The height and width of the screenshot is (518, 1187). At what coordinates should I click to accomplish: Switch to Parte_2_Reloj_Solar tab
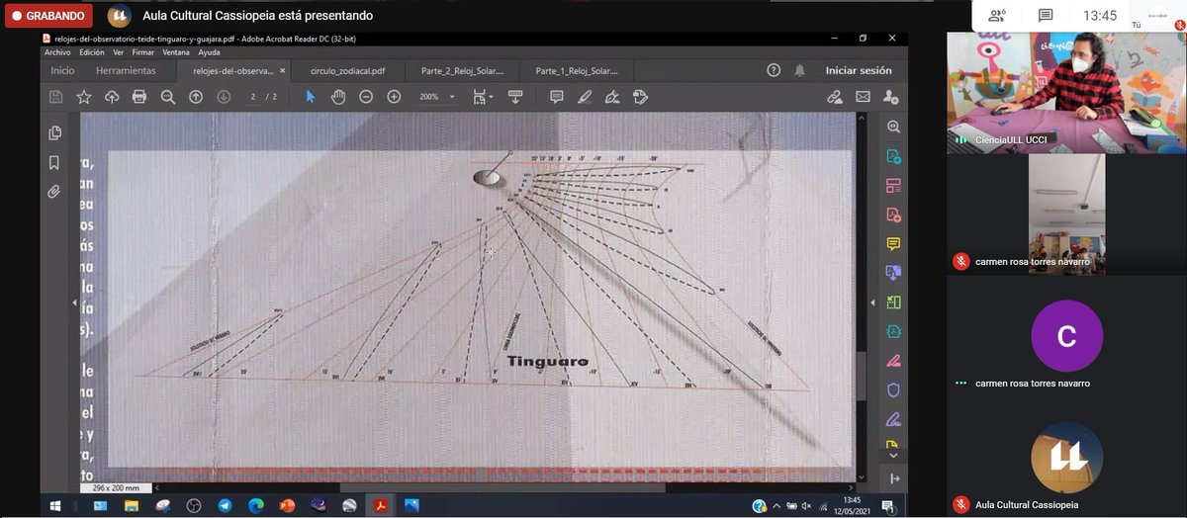pos(462,70)
